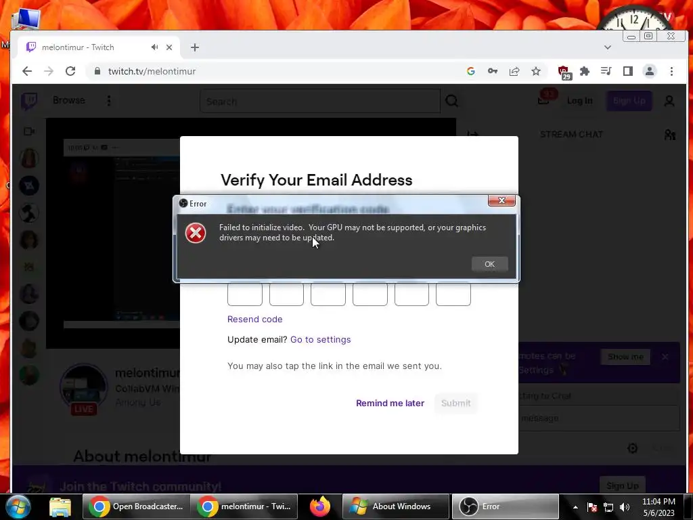The height and width of the screenshot is (520, 693).
Task: Open the media control icon in Chrome toolbar
Action: [606, 71]
